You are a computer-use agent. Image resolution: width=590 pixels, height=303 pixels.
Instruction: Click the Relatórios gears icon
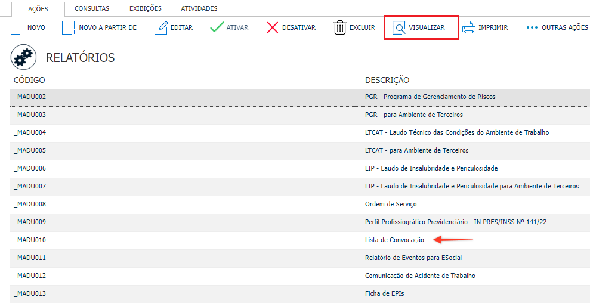point(23,57)
